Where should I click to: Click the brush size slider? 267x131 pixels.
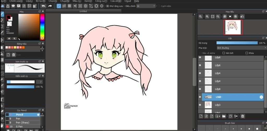(x=21, y=82)
